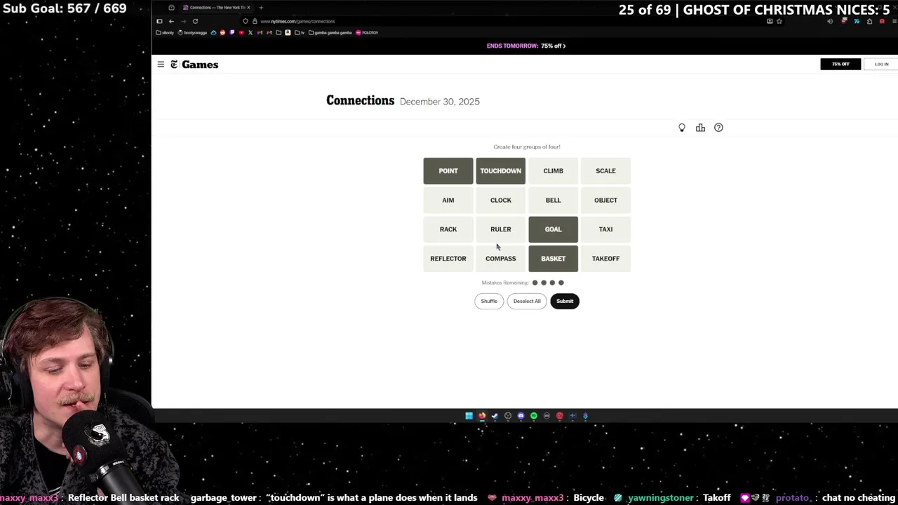Select the CLIMB tile
The image size is (898, 505).
pyautogui.click(x=554, y=171)
